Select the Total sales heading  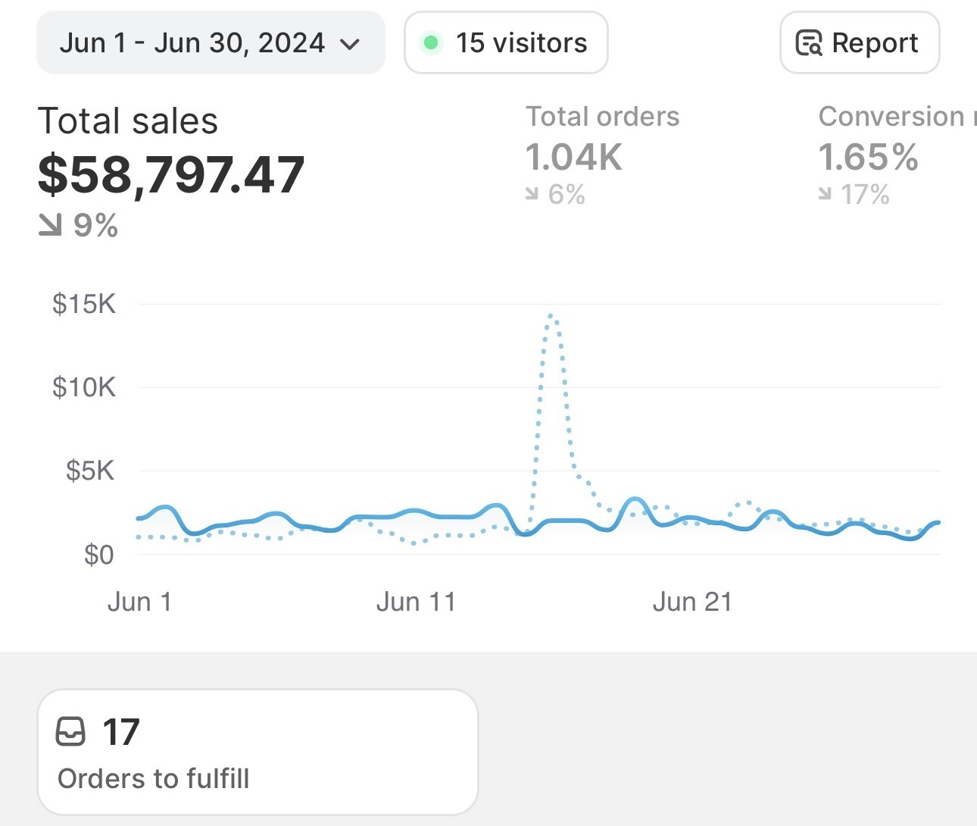(x=128, y=121)
